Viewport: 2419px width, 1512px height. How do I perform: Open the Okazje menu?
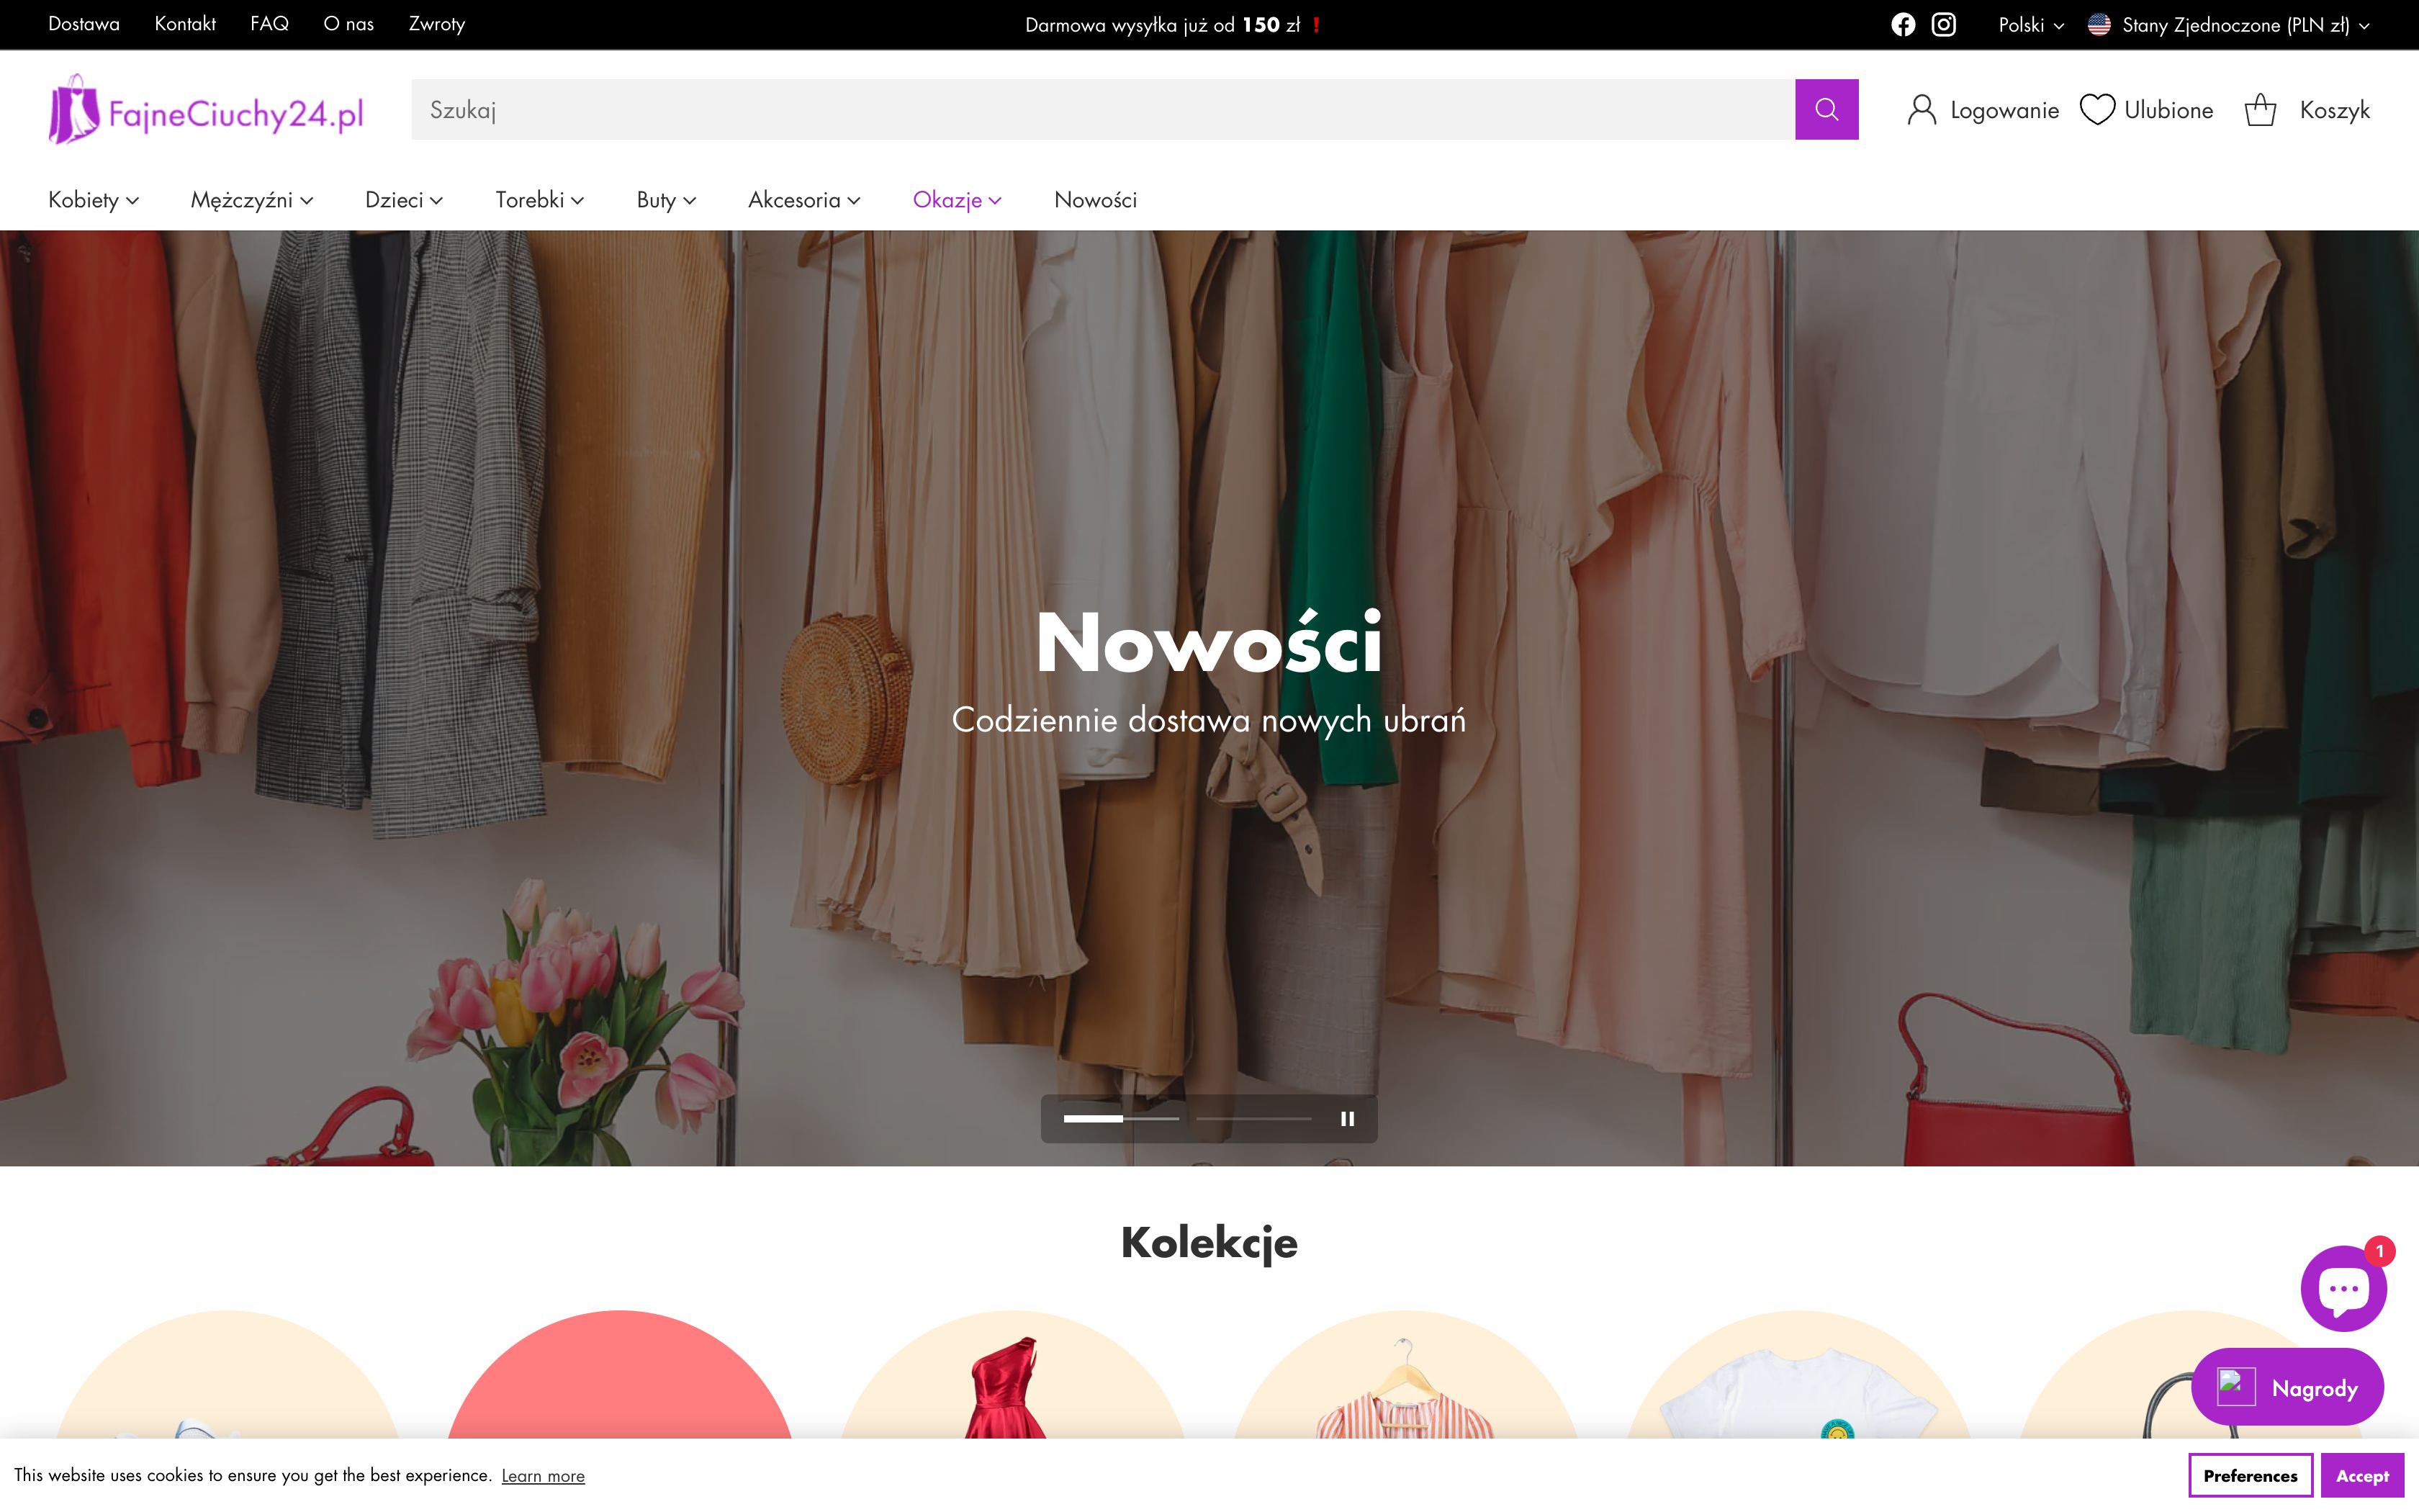point(955,200)
